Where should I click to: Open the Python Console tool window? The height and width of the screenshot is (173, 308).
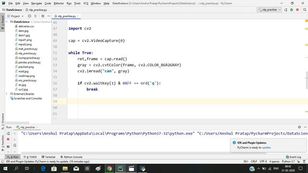[x=71, y=157]
